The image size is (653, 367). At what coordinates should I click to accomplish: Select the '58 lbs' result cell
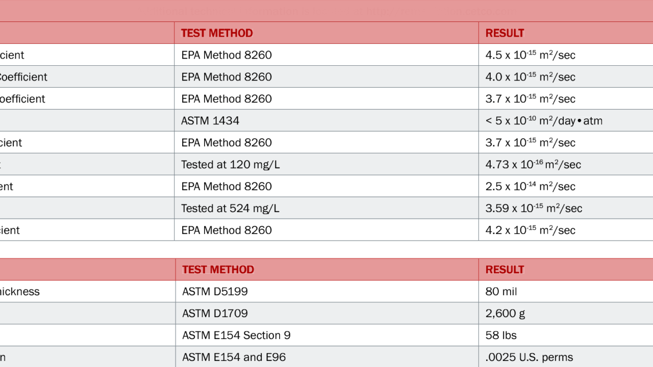pyautogui.click(x=501, y=335)
